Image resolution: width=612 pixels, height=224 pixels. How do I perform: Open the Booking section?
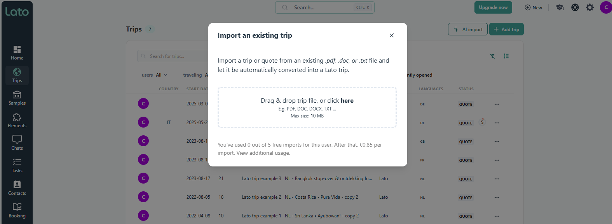pos(17,211)
